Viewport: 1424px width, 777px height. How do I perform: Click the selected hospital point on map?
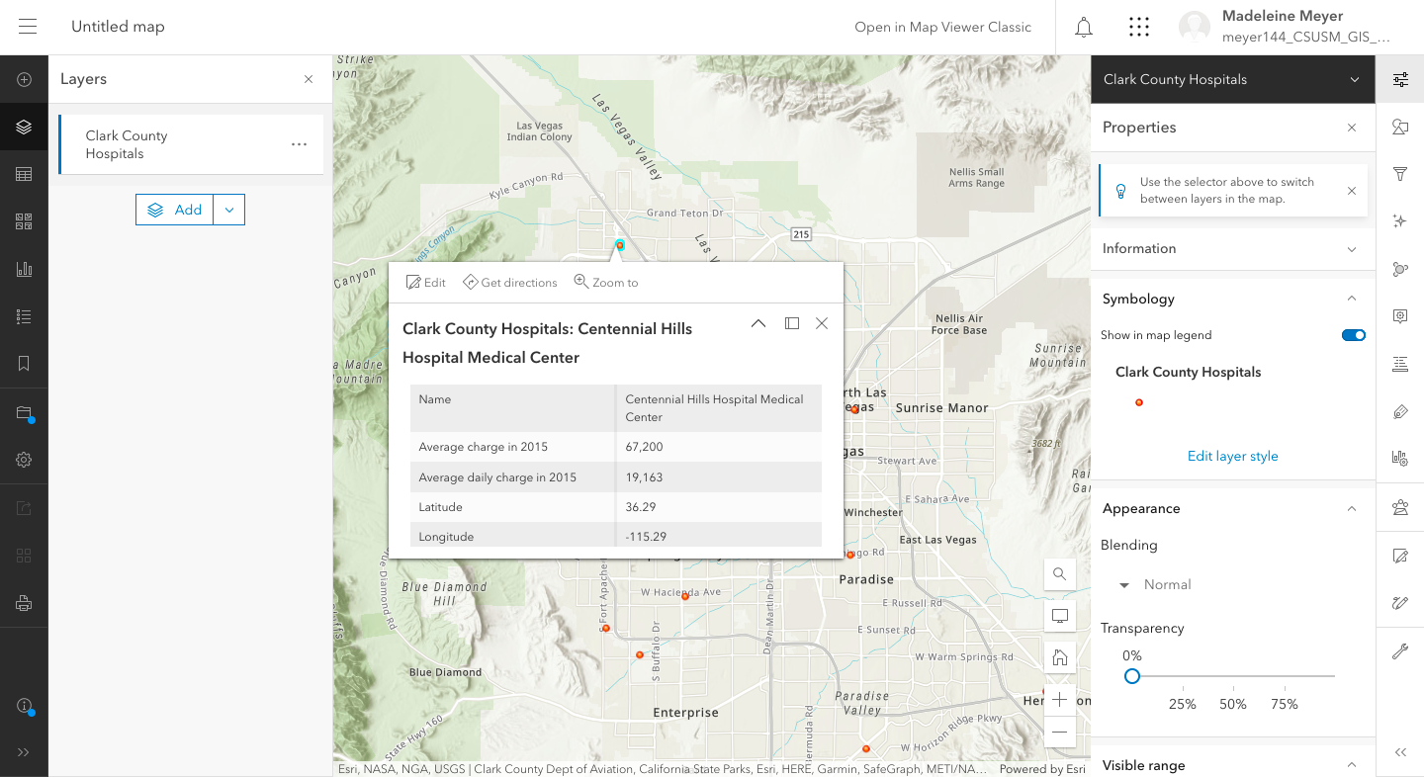[620, 244]
